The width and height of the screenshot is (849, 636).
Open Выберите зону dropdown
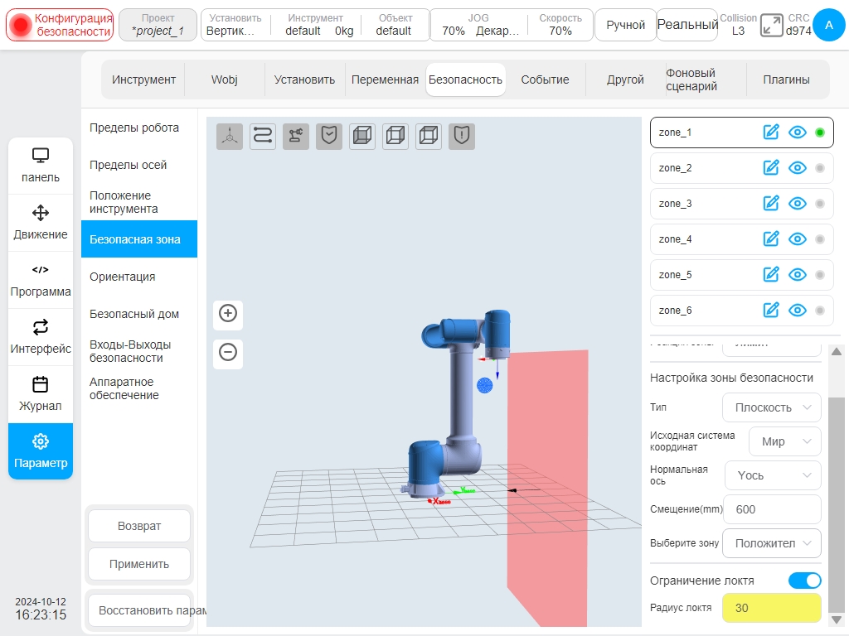point(772,543)
